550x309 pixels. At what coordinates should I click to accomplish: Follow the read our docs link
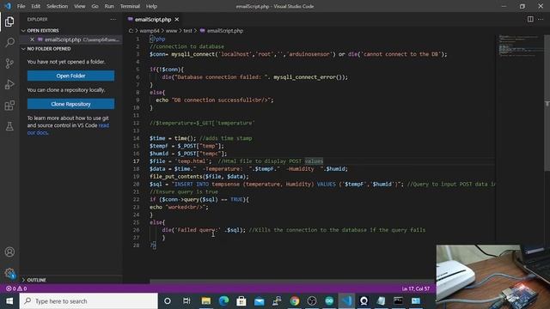pyautogui.click(x=69, y=129)
